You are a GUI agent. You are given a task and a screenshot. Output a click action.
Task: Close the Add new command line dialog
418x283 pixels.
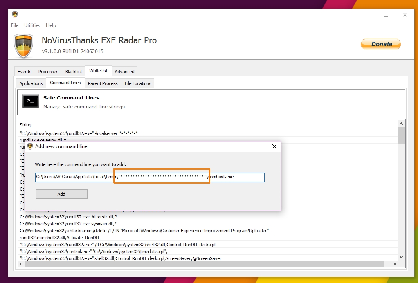(x=274, y=146)
